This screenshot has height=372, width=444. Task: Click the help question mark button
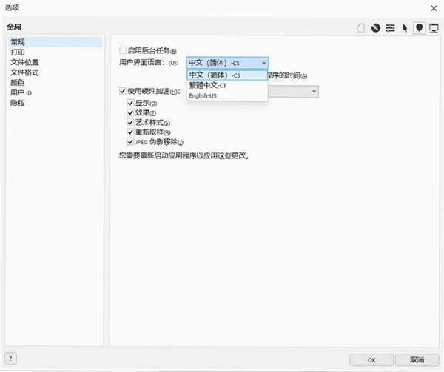click(x=11, y=359)
